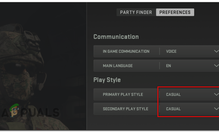Image resolution: width=219 pixels, height=132 pixels.
Task: Open the Primary Play Style chevron arrow
Action: 216,94
